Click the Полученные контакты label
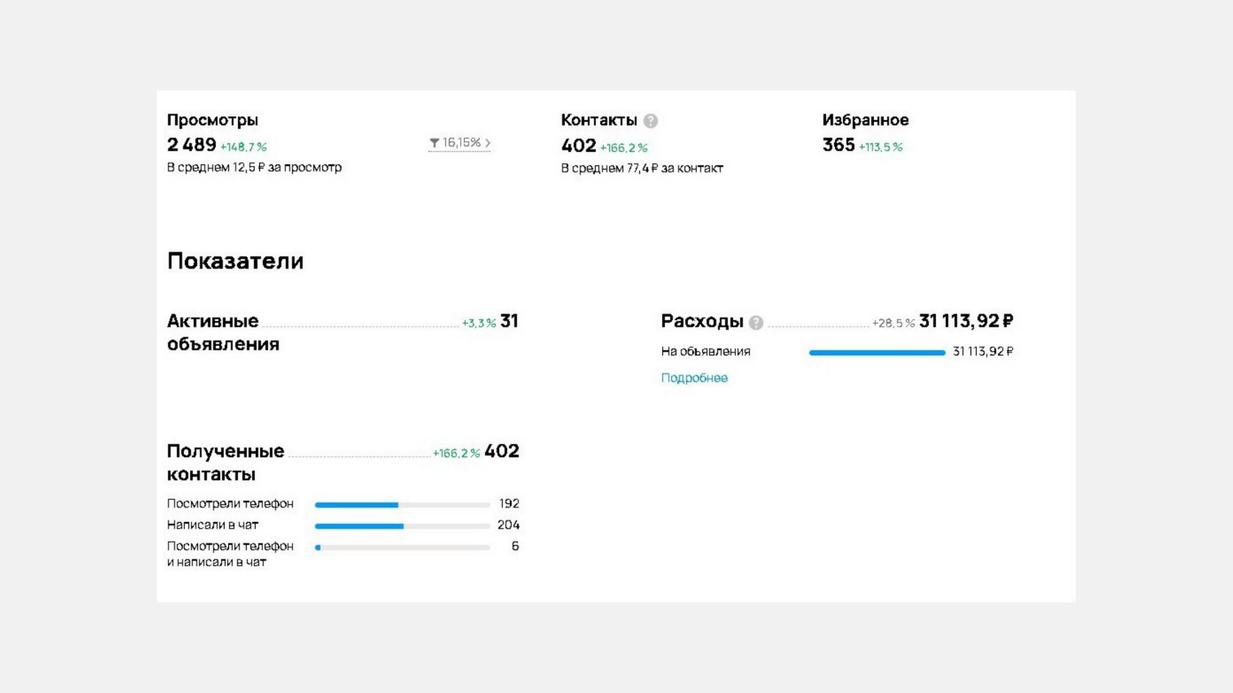Screen dimensions: 1233x693 225,463
